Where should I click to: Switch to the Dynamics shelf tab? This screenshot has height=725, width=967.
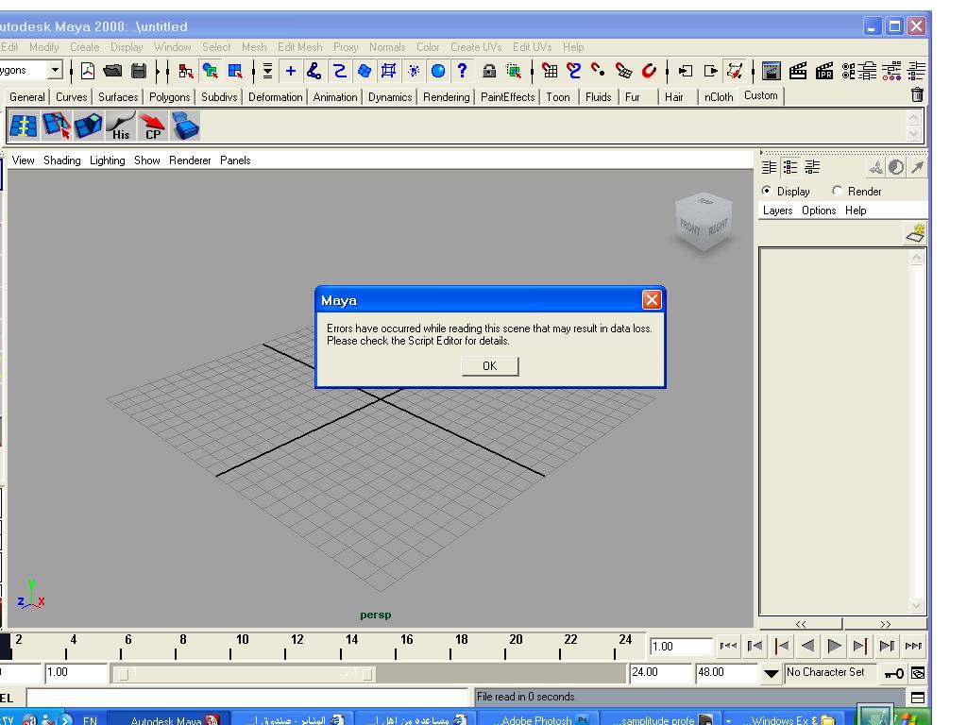[x=390, y=97]
